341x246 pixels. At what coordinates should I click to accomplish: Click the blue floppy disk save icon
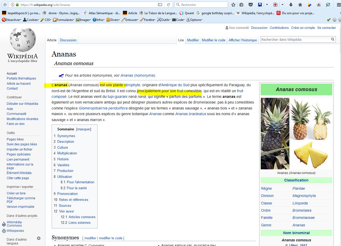click(260, 5)
